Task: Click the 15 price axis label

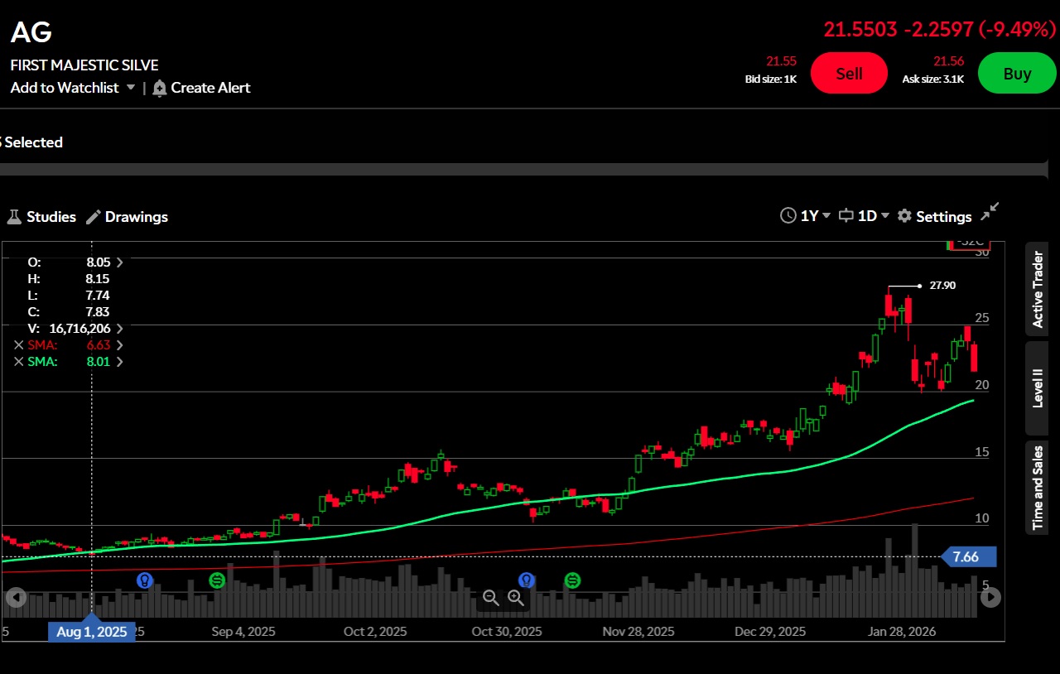Action: (x=982, y=452)
